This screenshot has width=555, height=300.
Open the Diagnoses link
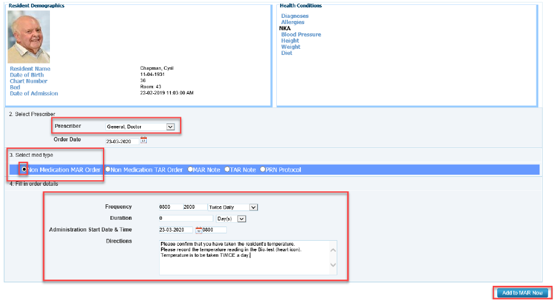coord(295,16)
